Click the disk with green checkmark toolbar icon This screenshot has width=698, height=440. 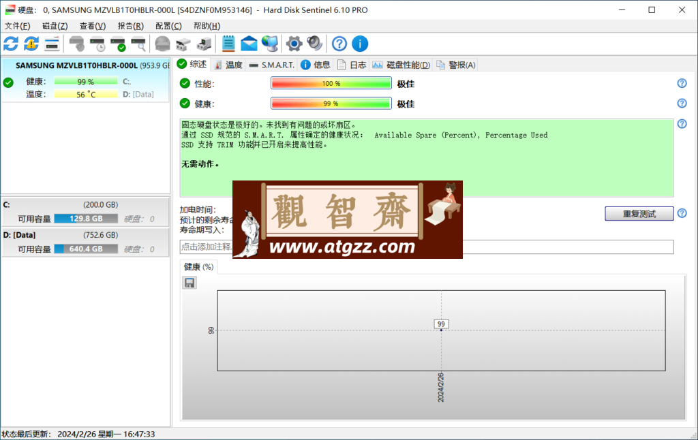(x=118, y=44)
